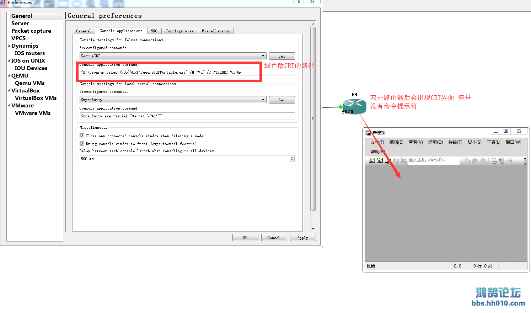This screenshot has height=313, width=531.
Task: Collapse the VMware tree node
Action: pos(9,105)
